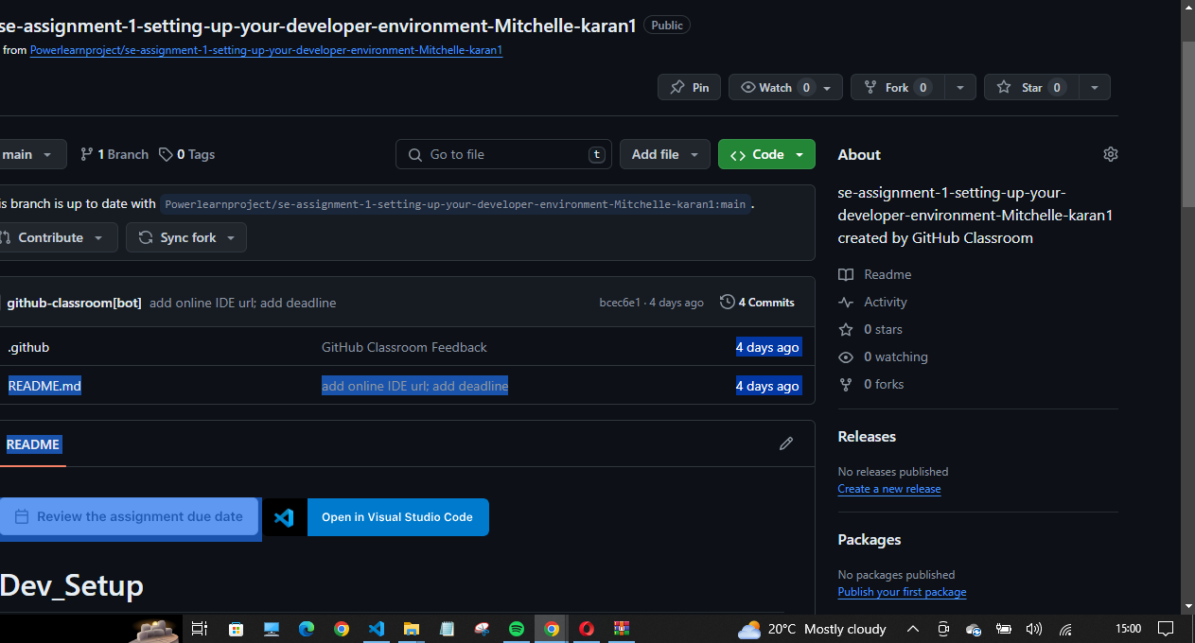Open repository settings gear in About
This screenshot has width=1195, height=643.
point(1111,154)
